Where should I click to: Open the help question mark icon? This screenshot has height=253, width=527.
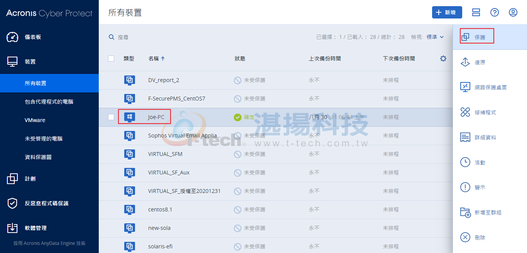tap(495, 12)
